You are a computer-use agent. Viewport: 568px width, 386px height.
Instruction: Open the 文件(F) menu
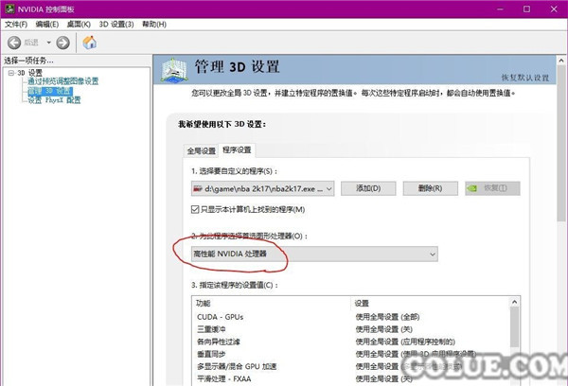point(17,24)
